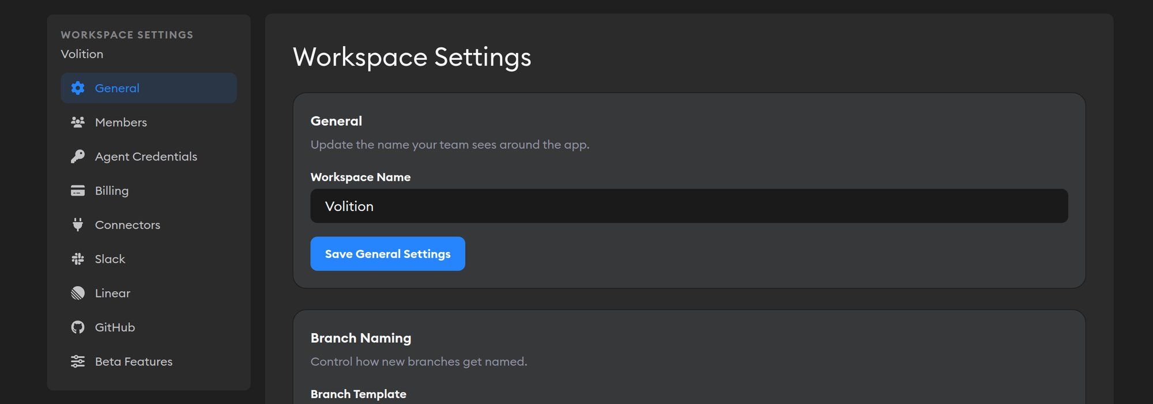Click the Billing credit card icon
The image size is (1153, 404).
(78, 190)
